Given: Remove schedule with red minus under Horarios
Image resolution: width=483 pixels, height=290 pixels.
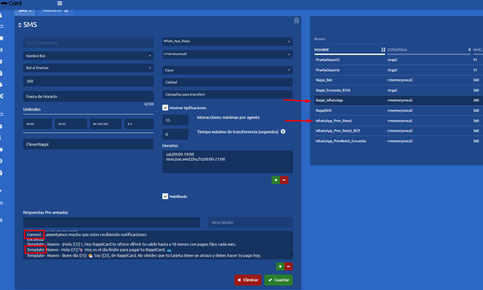Looking at the screenshot, I should pos(284,180).
